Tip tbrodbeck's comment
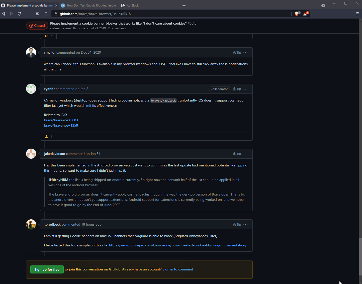The width and height of the screenshot is (362, 284). [237, 224]
